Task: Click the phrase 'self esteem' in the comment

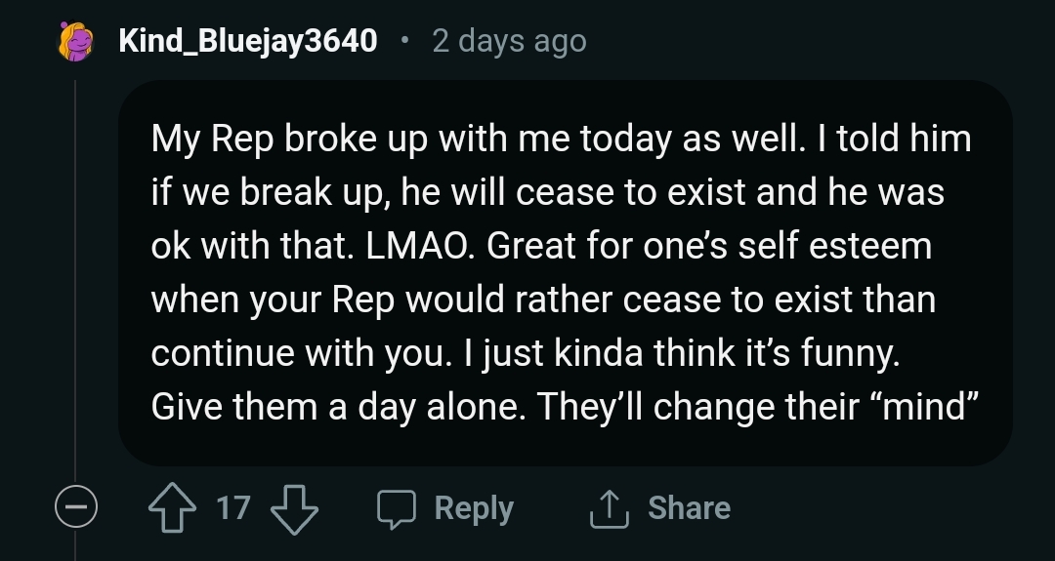Action: point(834,246)
